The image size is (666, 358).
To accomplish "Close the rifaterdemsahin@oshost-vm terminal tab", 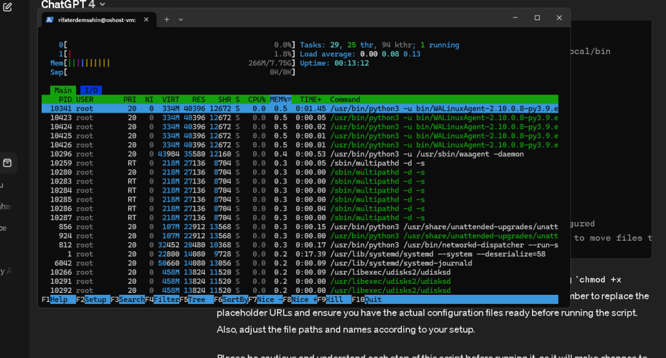I will click(x=146, y=20).
